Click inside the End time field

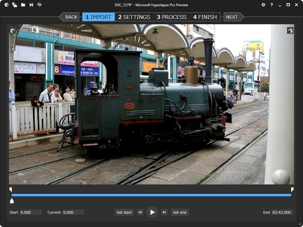point(282,212)
